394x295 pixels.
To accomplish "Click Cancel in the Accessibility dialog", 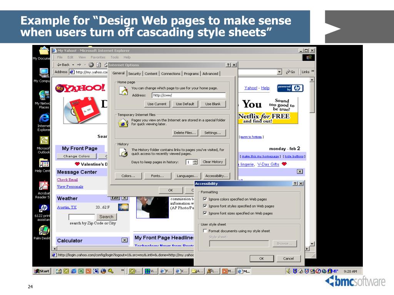I will pyautogui.click(x=288, y=259).
